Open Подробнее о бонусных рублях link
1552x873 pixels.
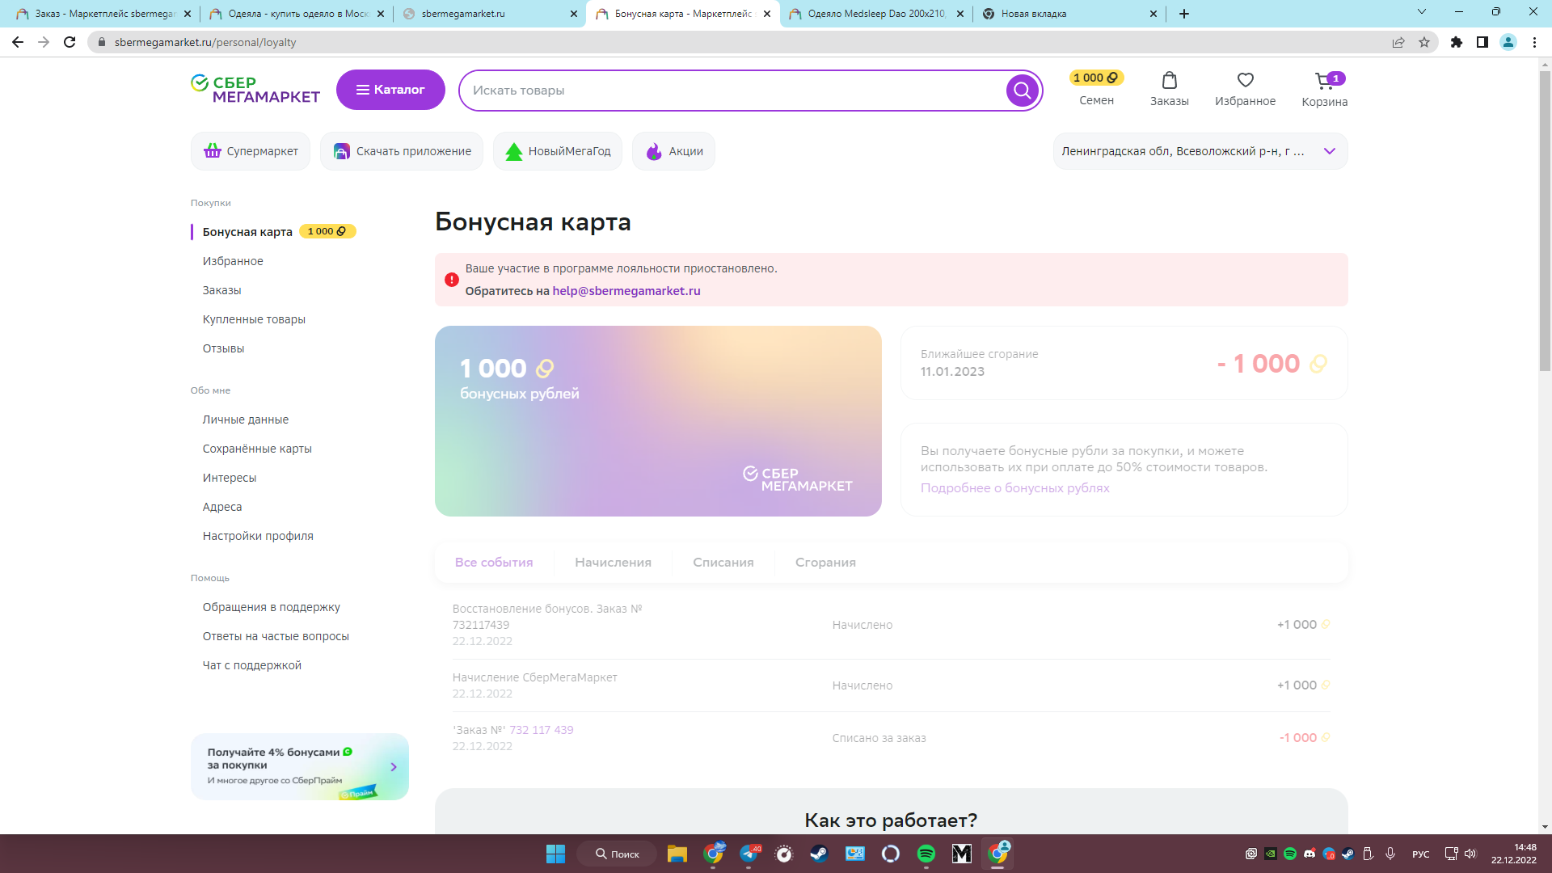[1015, 488]
